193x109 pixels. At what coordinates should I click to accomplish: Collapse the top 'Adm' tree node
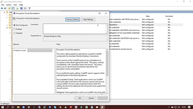[x=5, y=12]
